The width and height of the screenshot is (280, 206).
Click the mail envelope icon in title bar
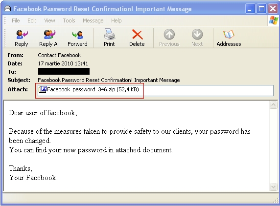pos(7,9)
